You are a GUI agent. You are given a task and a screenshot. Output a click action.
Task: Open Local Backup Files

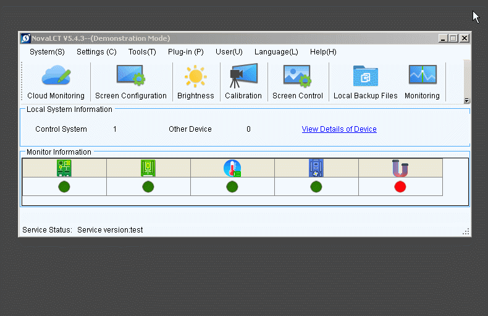pyautogui.click(x=365, y=82)
